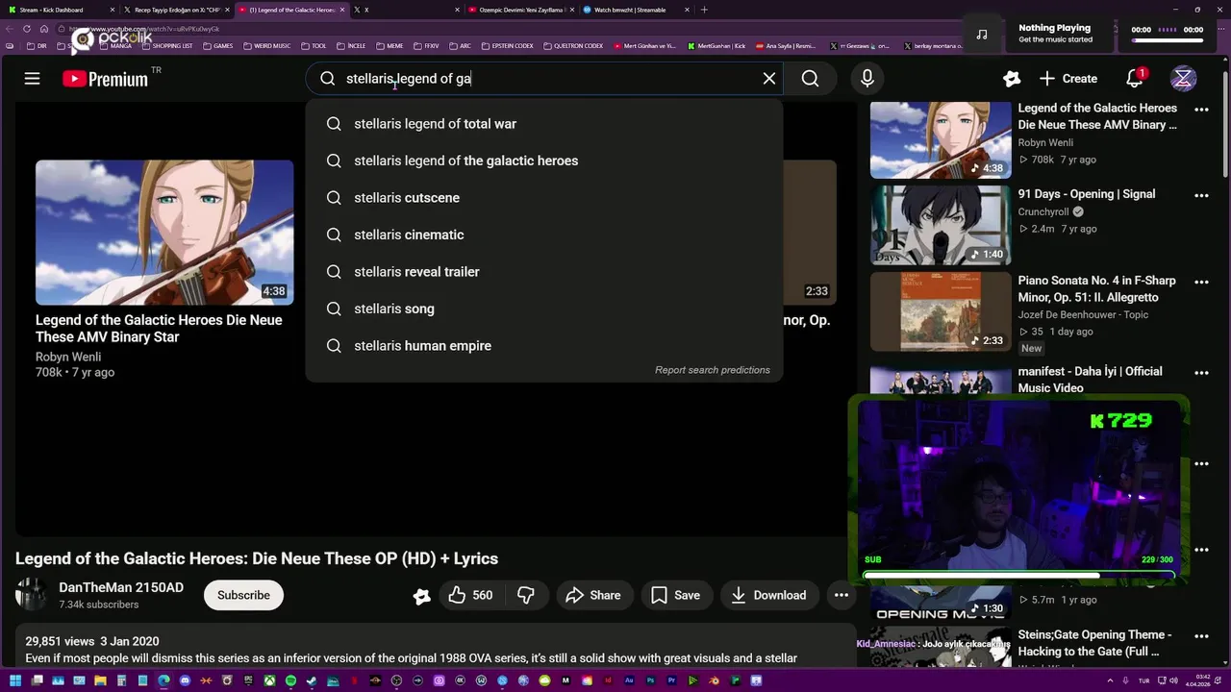Screen dimensions: 1231x692
Task: Choose suggestion 'stellaris reveal trailer'
Action: pos(544,272)
